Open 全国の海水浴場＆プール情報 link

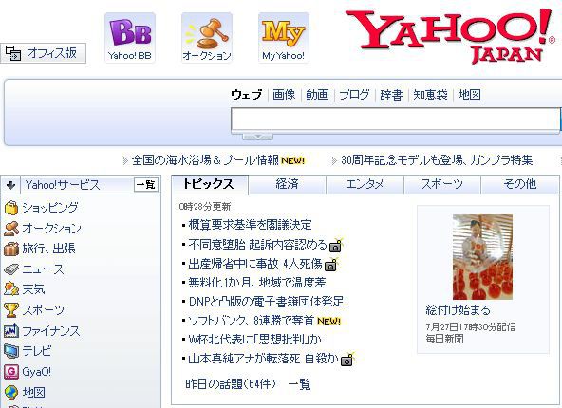[205, 160]
